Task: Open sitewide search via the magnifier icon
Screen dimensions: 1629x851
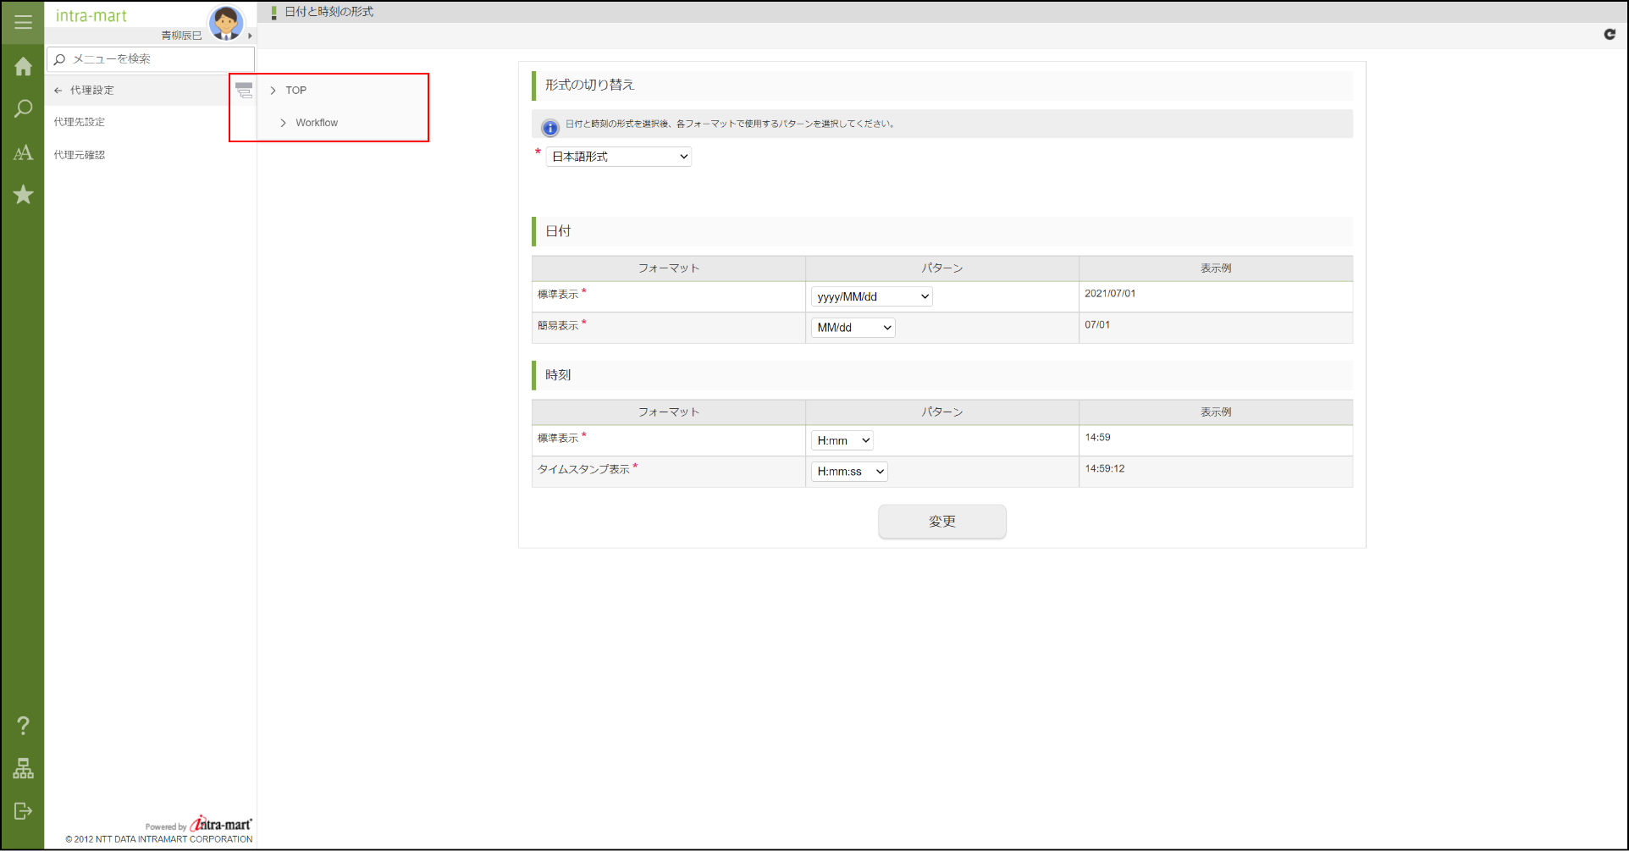Action: 23,108
